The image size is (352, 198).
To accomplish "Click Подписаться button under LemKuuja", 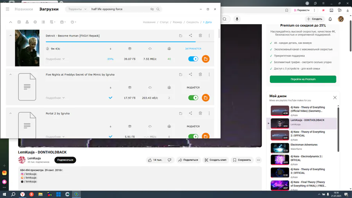I will coord(65,160).
